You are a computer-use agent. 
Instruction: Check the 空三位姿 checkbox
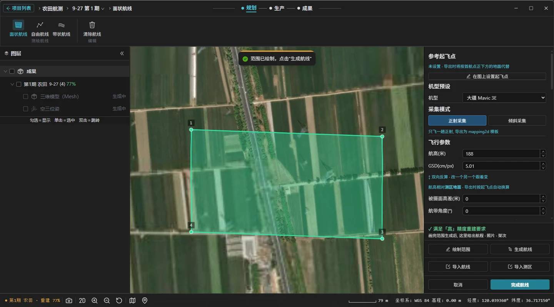pyautogui.click(x=26, y=109)
